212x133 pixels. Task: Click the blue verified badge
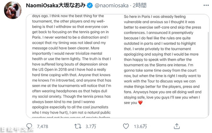pyautogui.click(x=90, y=6)
